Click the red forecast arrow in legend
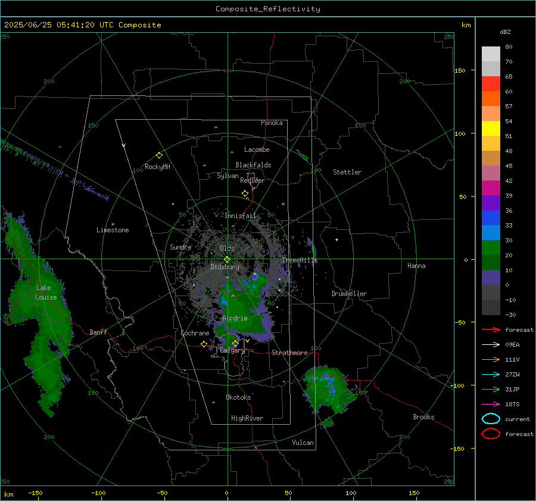The image size is (536, 501). click(x=491, y=329)
